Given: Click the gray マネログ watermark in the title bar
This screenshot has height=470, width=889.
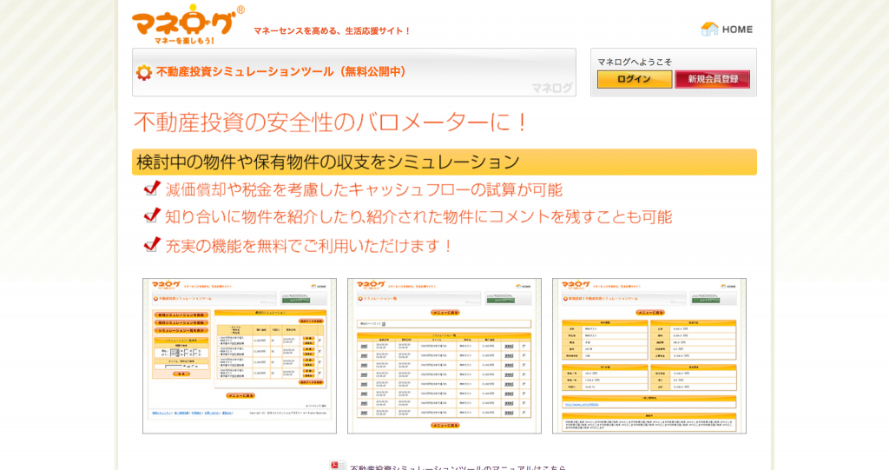Looking at the screenshot, I should tap(551, 87).
